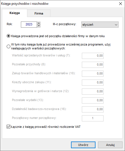Switch to the Firma tab
This screenshot has width=125, height=151.
coord(39,13)
